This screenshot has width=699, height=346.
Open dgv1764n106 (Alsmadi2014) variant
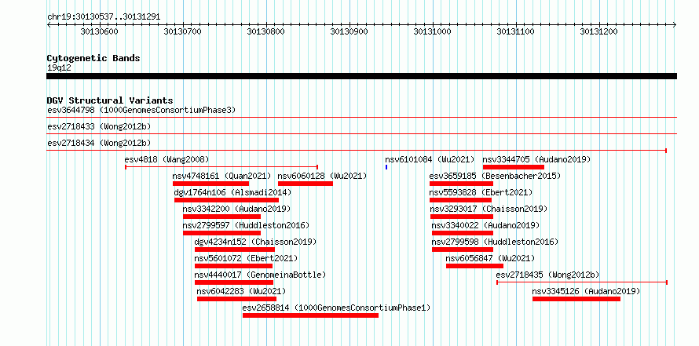pyautogui.click(x=232, y=192)
